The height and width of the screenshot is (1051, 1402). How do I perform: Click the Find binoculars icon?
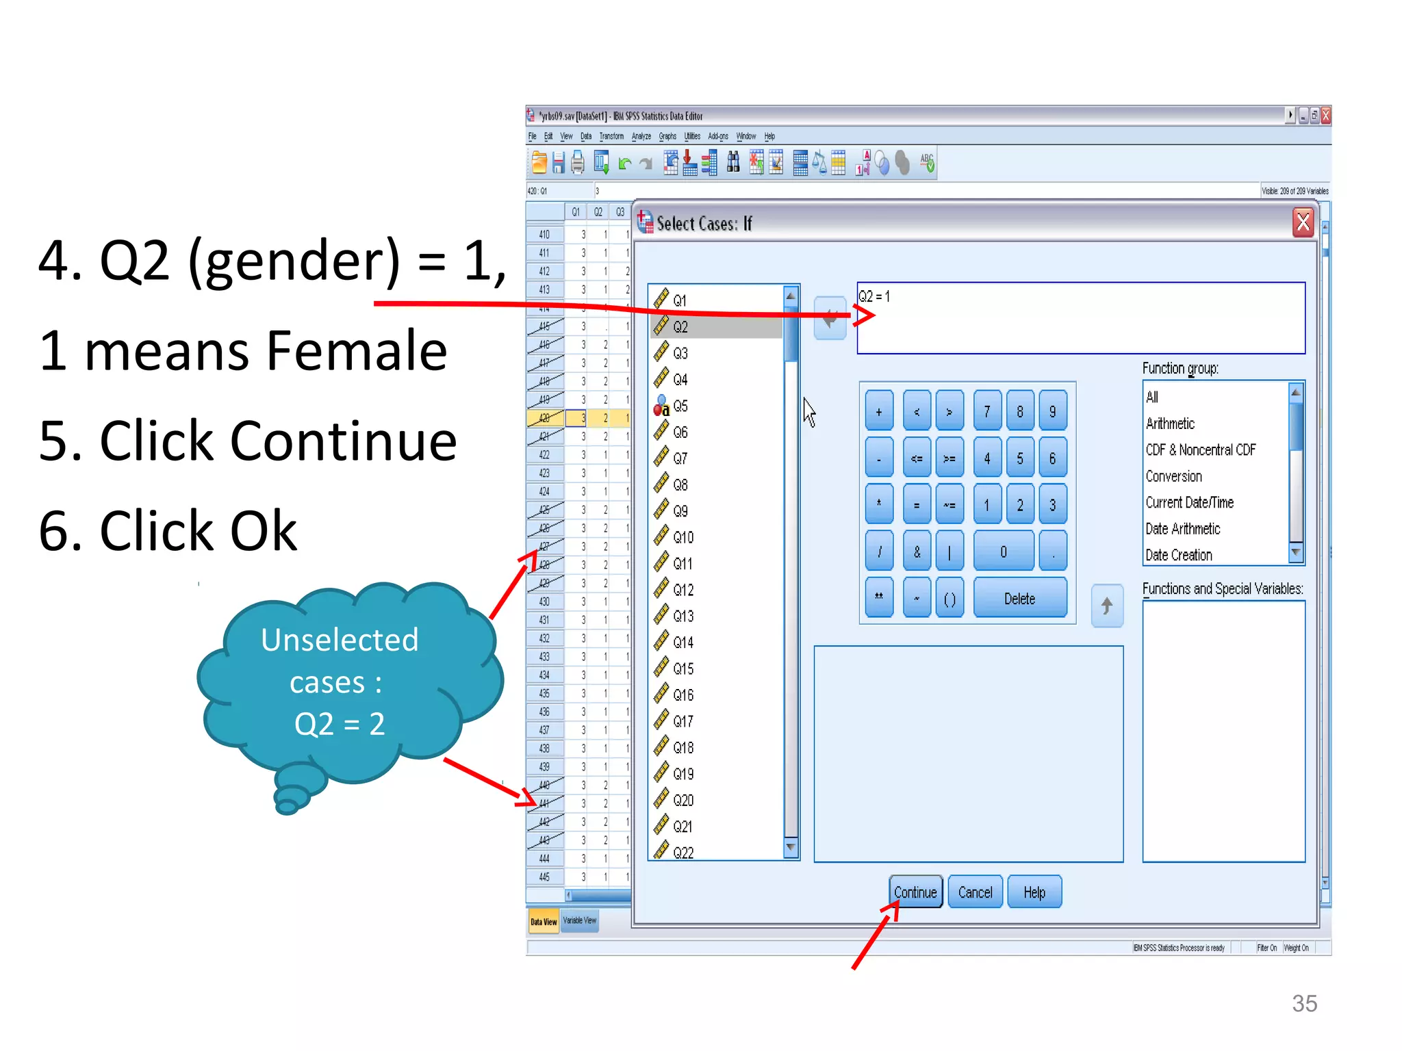tap(733, 162)
